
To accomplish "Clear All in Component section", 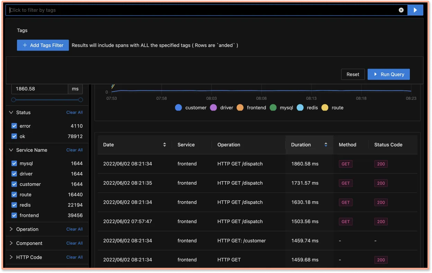I will (x=74, y=243).
